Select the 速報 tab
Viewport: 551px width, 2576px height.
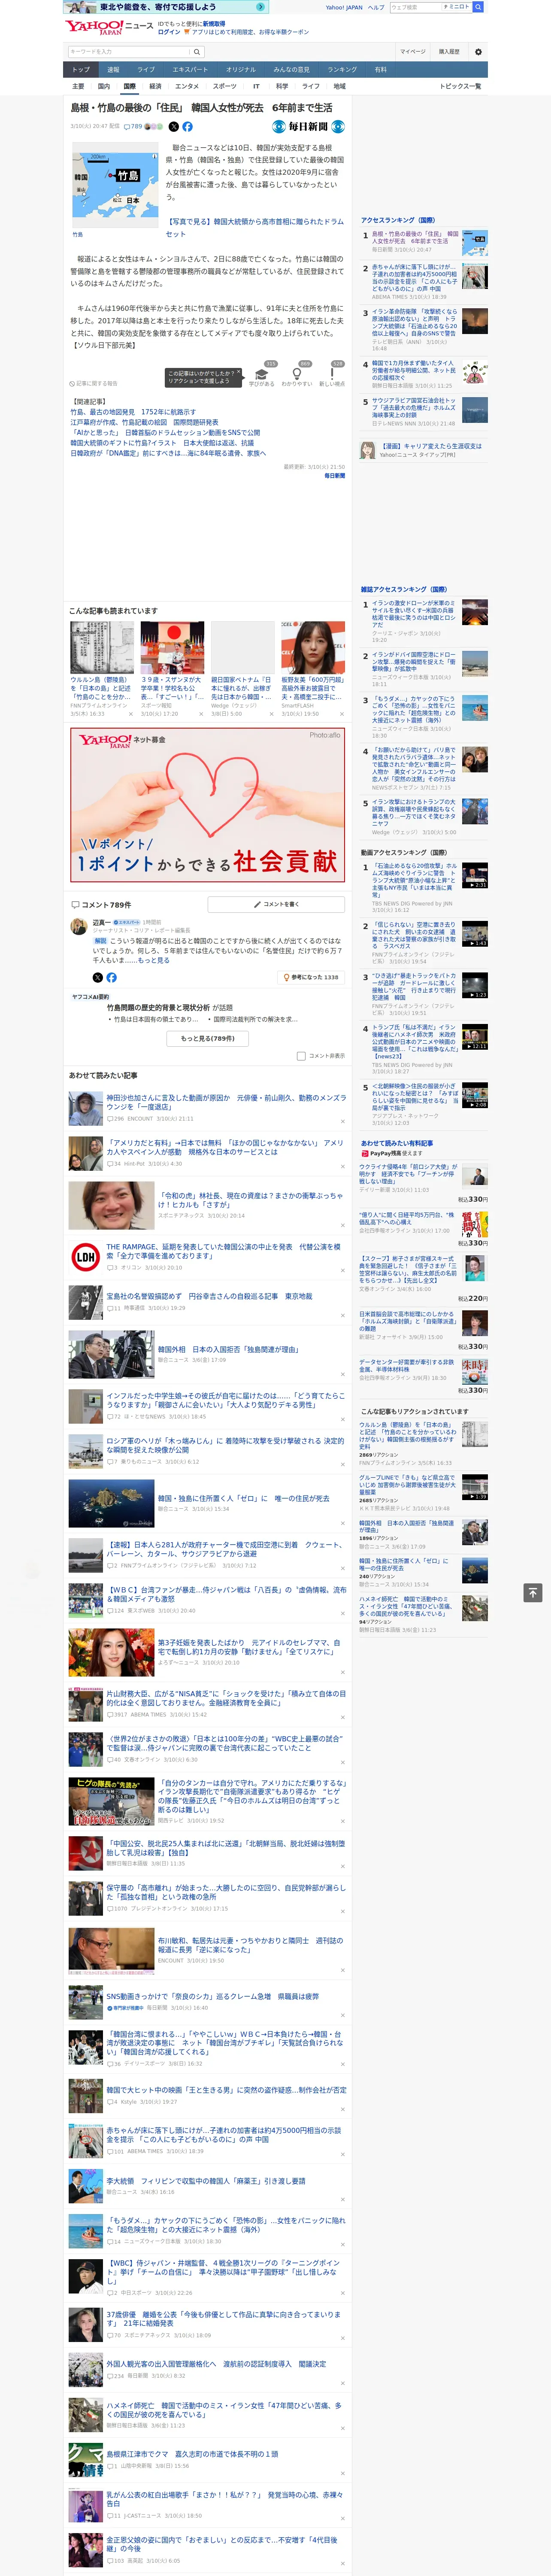tap(113, 69)
